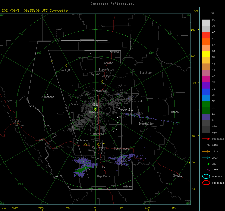Click the radar center diamond near Didsbury

95,109
